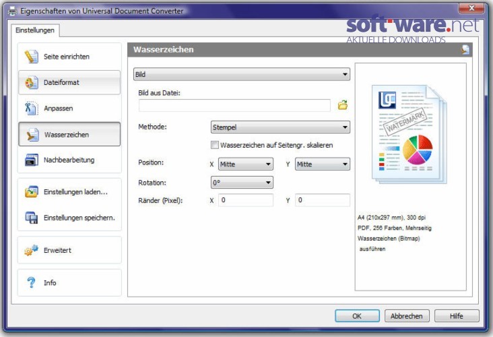This screenshot has height=337, width=493.
Task: Click Einstellungen laden... to load settings
Action: tap(69, 192)
